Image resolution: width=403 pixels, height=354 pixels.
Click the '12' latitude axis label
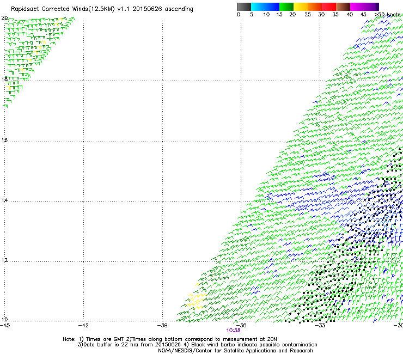[x=4, y=260]
